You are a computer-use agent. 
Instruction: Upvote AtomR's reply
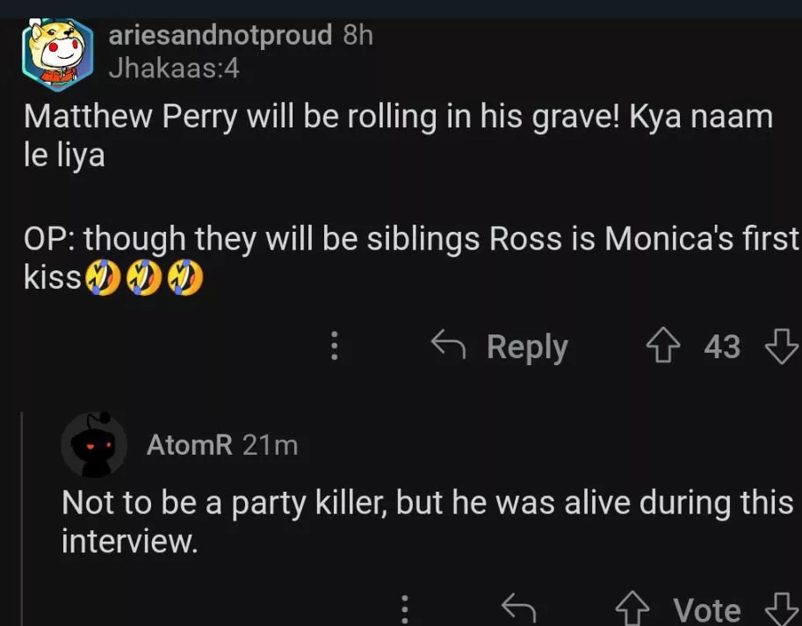click(632, 608)
